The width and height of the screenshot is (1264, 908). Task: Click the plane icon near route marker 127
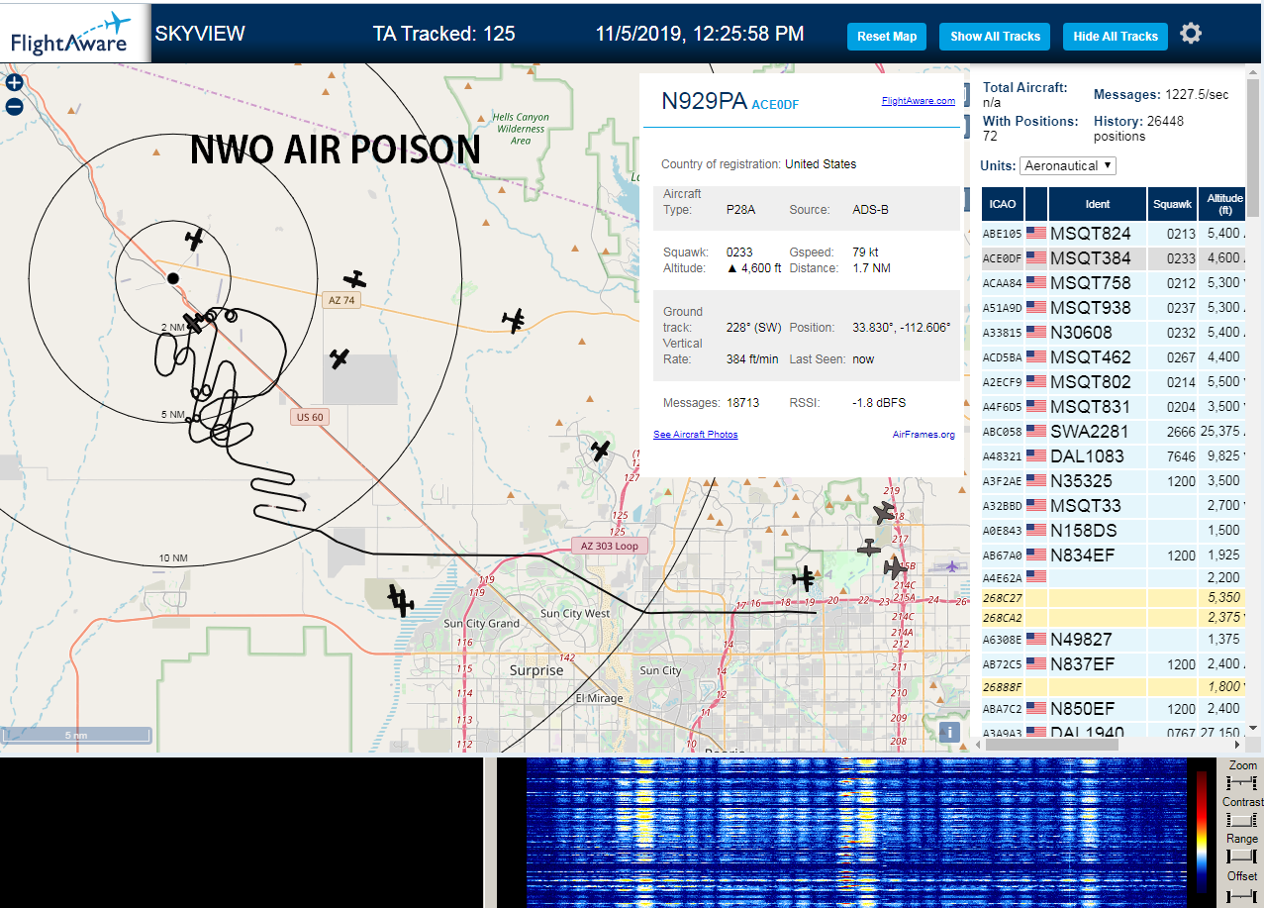point(601,450)
